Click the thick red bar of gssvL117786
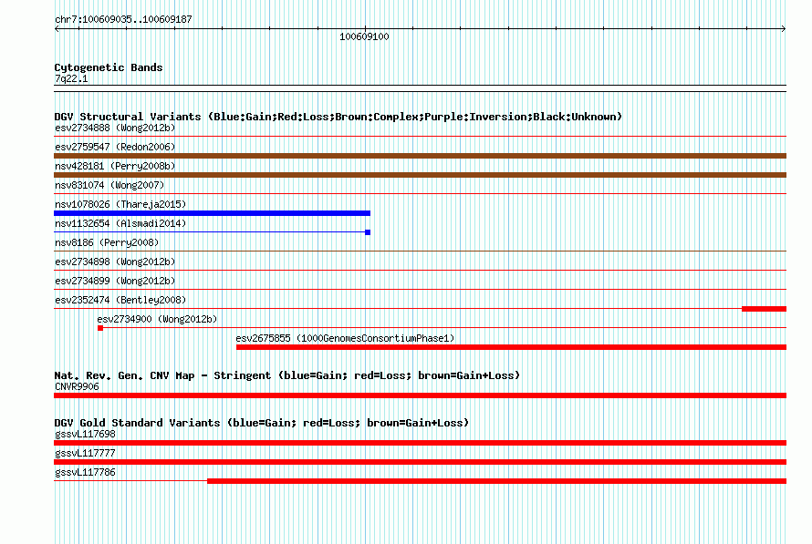The image size is (812, 544). (x=496, y=481)
